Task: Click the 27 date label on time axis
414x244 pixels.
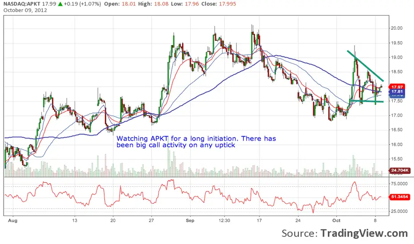Action: tap(151, 220)
